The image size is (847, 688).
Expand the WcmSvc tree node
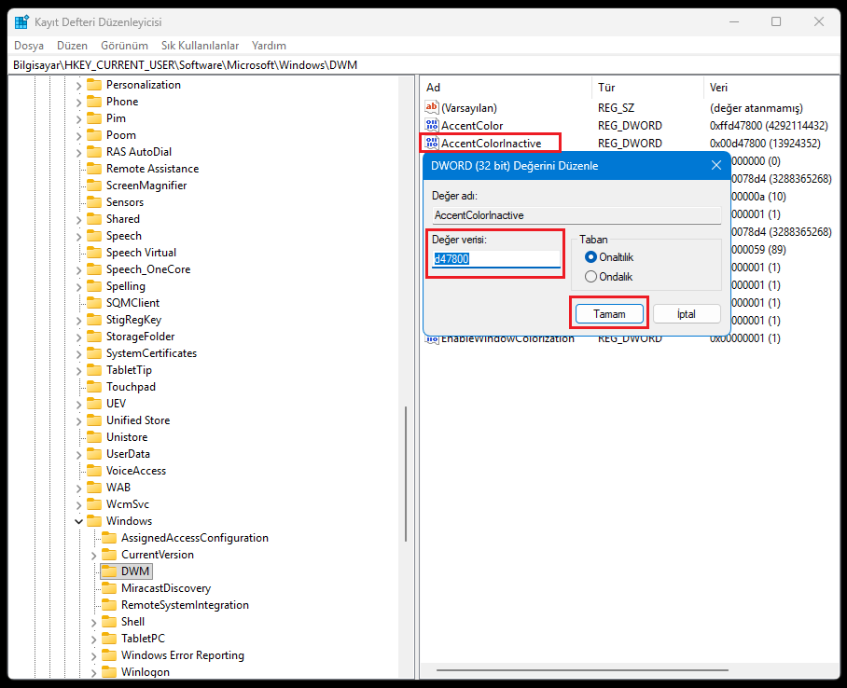pos(79,504)
